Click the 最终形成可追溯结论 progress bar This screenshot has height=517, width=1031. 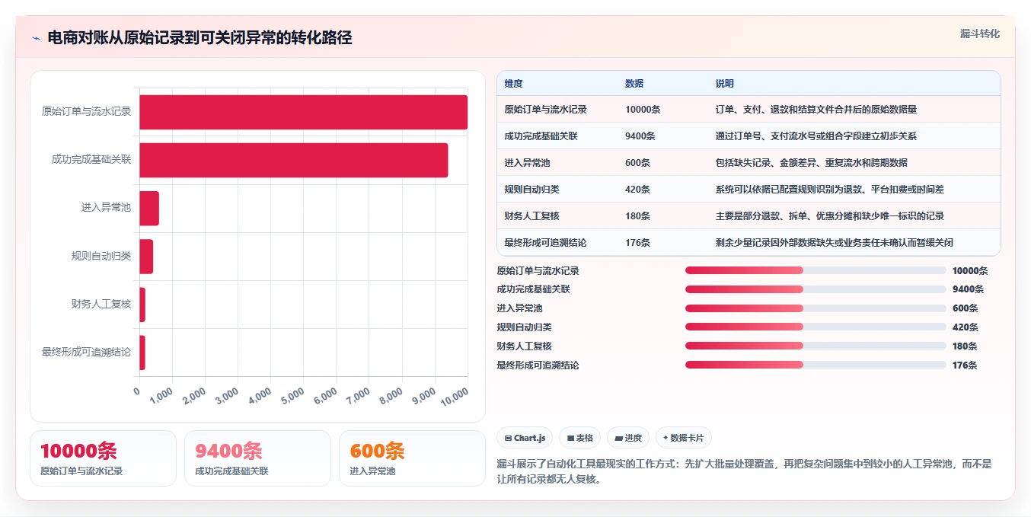pyautogui.click(x=816, y=365)
